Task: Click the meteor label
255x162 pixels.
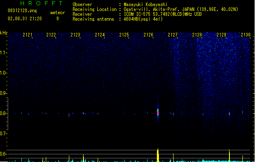Action: click(x=58, y=13)
